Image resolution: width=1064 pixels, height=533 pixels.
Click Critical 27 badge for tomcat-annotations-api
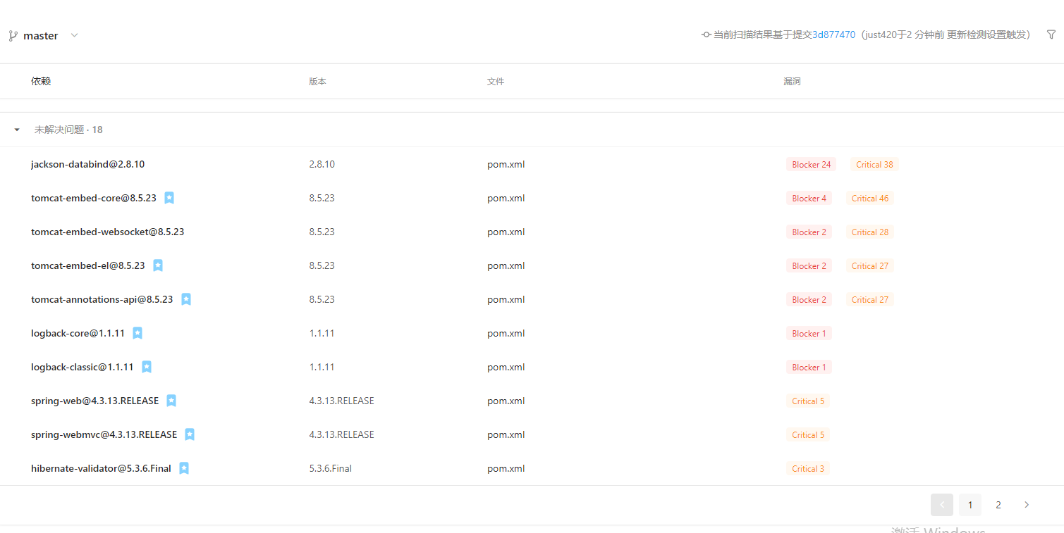coord(869,299)
